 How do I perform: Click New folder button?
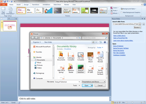click(48, 42)
